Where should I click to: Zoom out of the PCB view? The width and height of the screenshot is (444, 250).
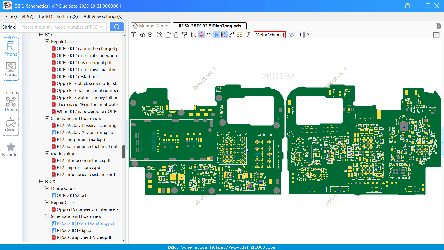150,35
